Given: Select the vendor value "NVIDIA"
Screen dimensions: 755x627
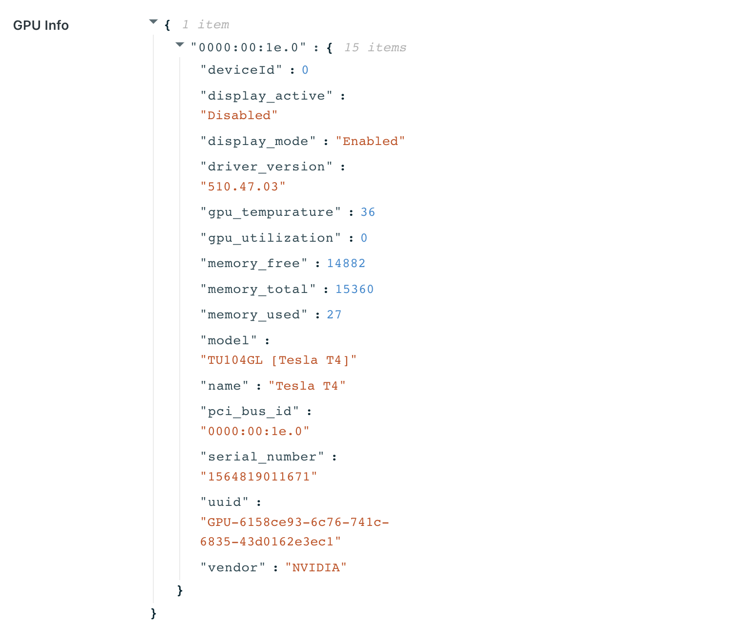Looking at the screenshot, I should tap(315, 568).
